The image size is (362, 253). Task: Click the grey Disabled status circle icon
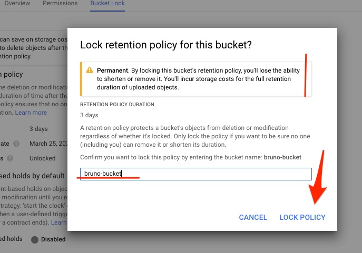[x=35, y=239]
